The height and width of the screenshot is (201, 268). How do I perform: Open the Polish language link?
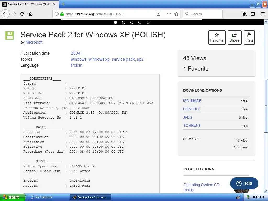click(77, 65)
